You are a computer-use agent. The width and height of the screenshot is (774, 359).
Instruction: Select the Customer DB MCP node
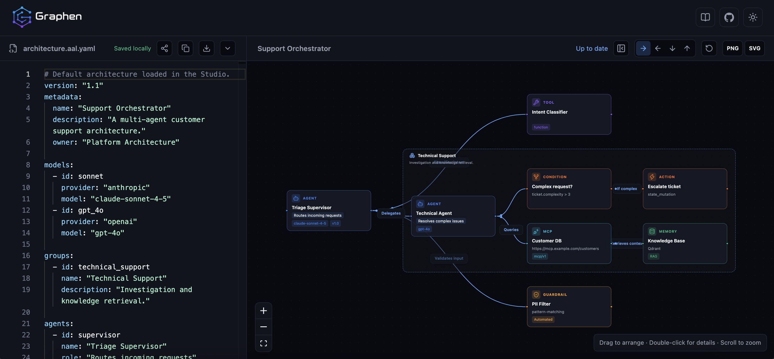[569, 244]
